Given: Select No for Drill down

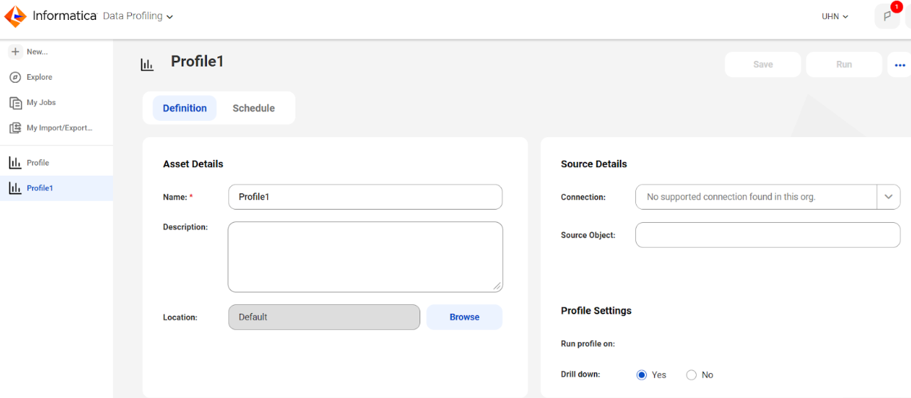Looking at the screenshot, I should [691, 375].
